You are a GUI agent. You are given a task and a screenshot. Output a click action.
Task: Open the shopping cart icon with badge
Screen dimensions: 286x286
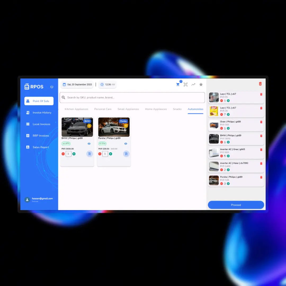(x=178, y=84)
